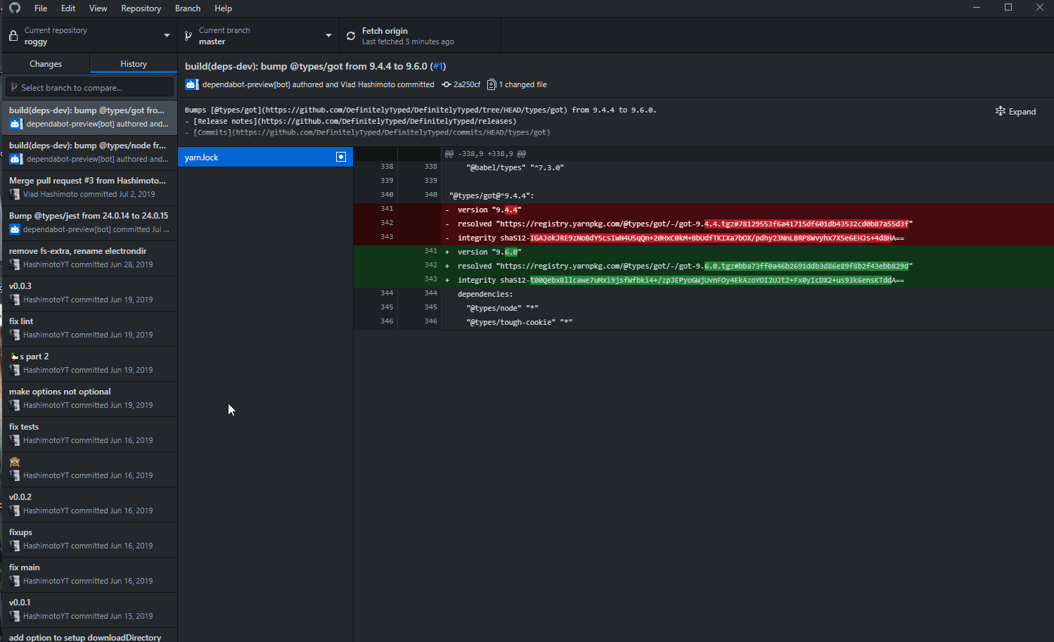1054x642 pixels.
Task: Open the Current repository dropdown
Action: click(89, 36)
